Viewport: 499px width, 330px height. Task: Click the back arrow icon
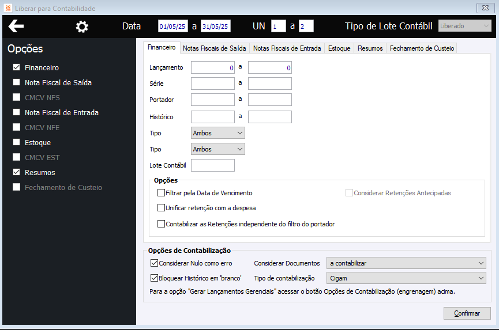click(x=16, y=26)
